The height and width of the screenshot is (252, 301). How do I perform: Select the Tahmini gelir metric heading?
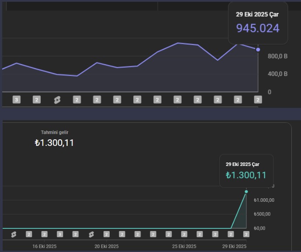pyautogui.click(x=55, y=132)
